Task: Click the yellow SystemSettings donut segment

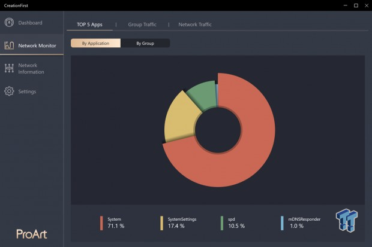Action: click(181, 118)
